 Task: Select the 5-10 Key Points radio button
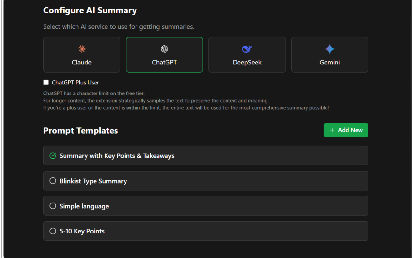pos(53,231)
